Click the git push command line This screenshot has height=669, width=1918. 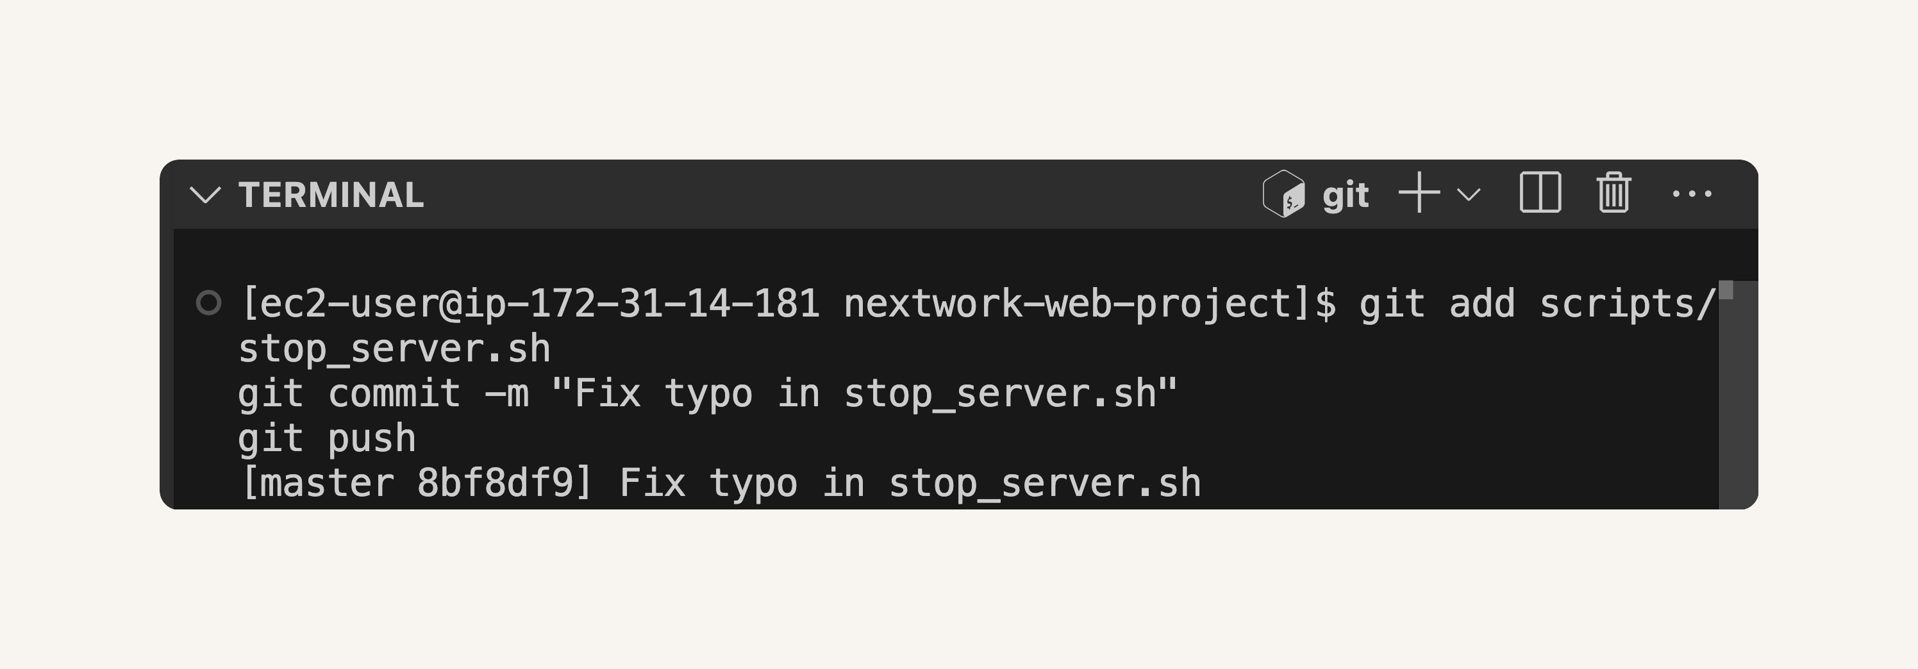click(x=327, y=438)
